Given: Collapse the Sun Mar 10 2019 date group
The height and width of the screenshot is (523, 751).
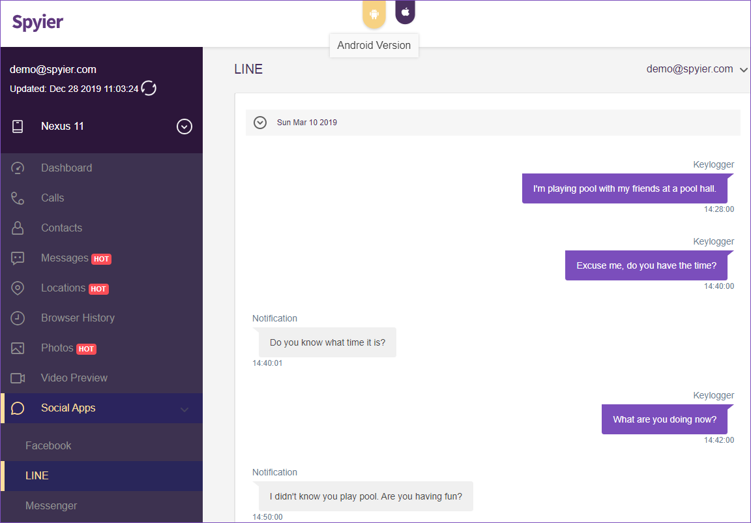Looking at the screenshot, I should pyautogui.click(x=260, y=123).
